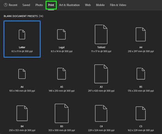Select the B3 preset page icon
This screenshot has width=162, height=134.
coord(62,113)
